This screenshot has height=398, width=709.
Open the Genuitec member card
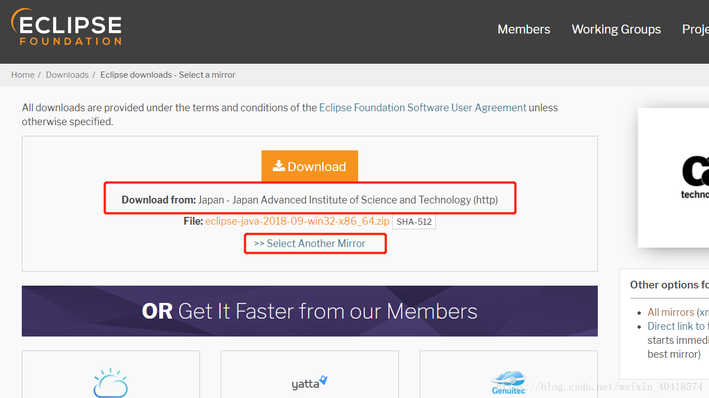click(x=508, y=374)
